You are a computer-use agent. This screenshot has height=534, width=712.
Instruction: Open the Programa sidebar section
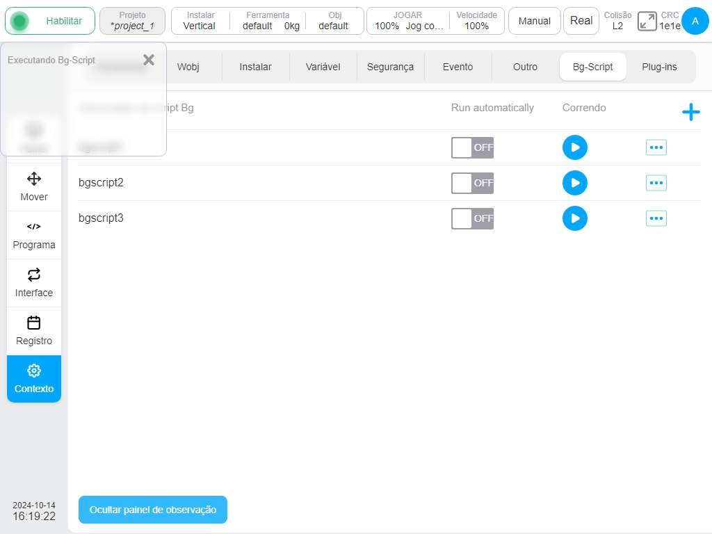pos(34,235)
